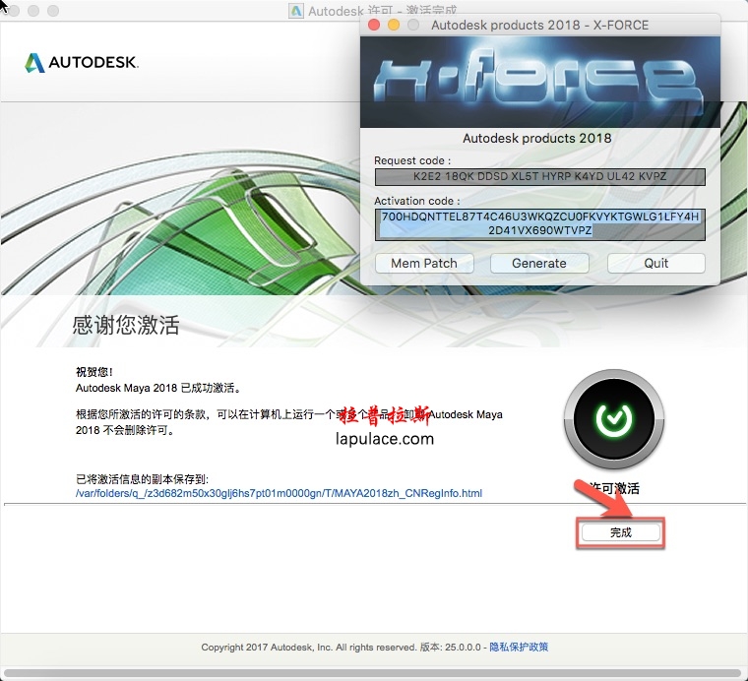Click the 'Autodesk Maya 2018 已成功激活' text
The width and height of the screenshot is (748, 681).
point(159,388)
